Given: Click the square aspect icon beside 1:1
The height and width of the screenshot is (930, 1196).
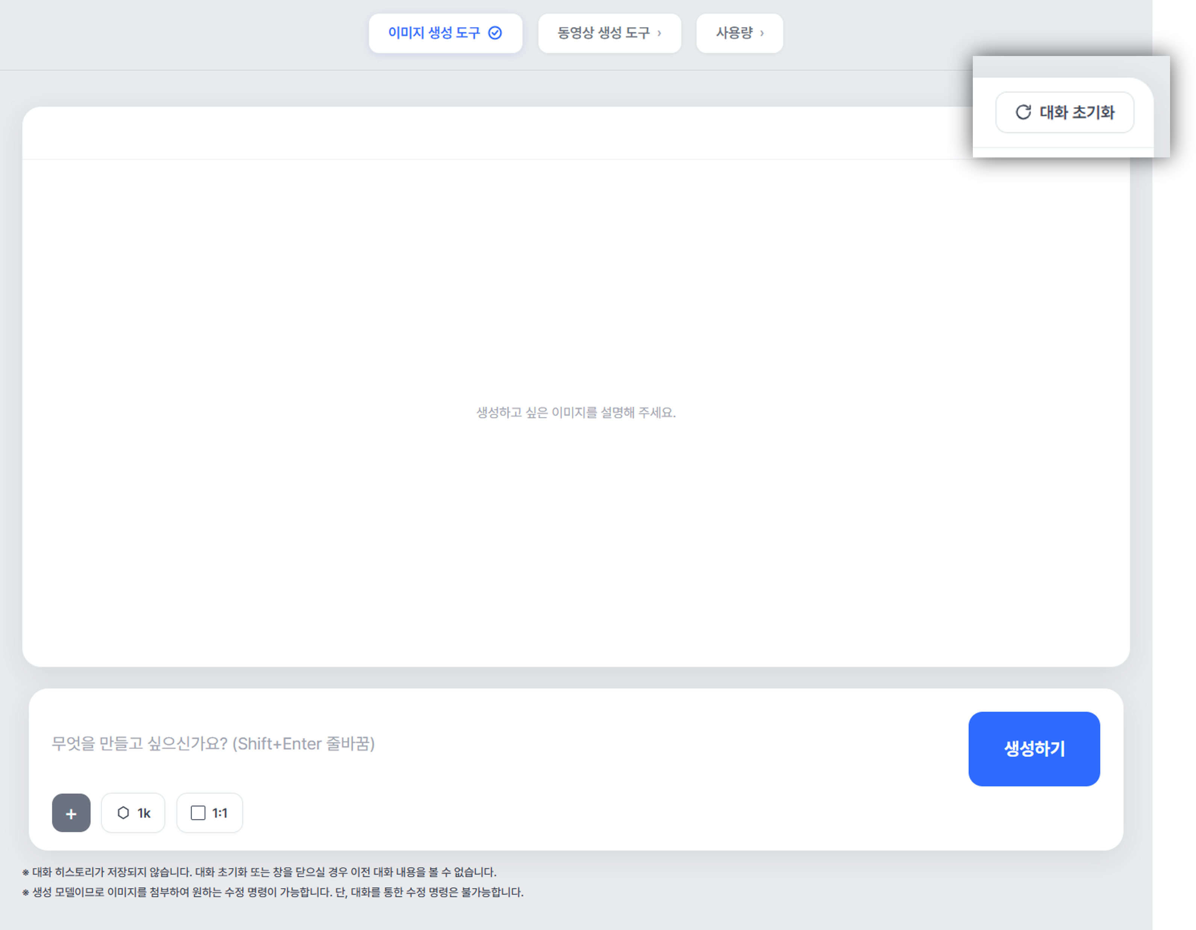Looking at the screenshot, I should pyautogui.click(x=198, y=814).
